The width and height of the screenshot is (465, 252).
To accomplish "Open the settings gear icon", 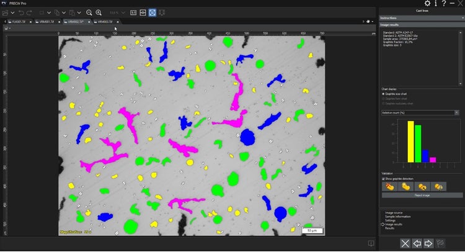I will point(427,4).
